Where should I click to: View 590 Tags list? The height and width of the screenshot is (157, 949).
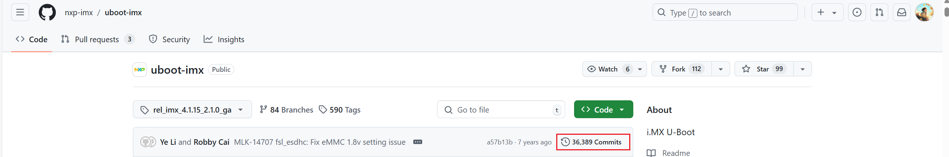pyautogui.click(x=340, y=110)
